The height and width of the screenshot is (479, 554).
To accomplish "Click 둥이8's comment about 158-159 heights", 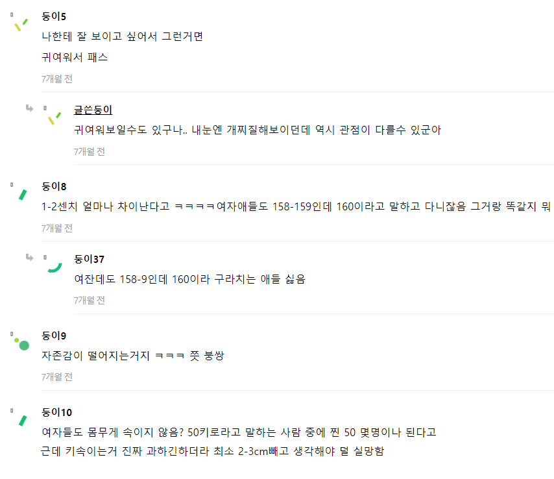I will coord(296,207).
